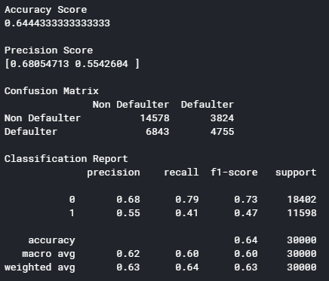Click the Classification Report heading

click(66, 159)
